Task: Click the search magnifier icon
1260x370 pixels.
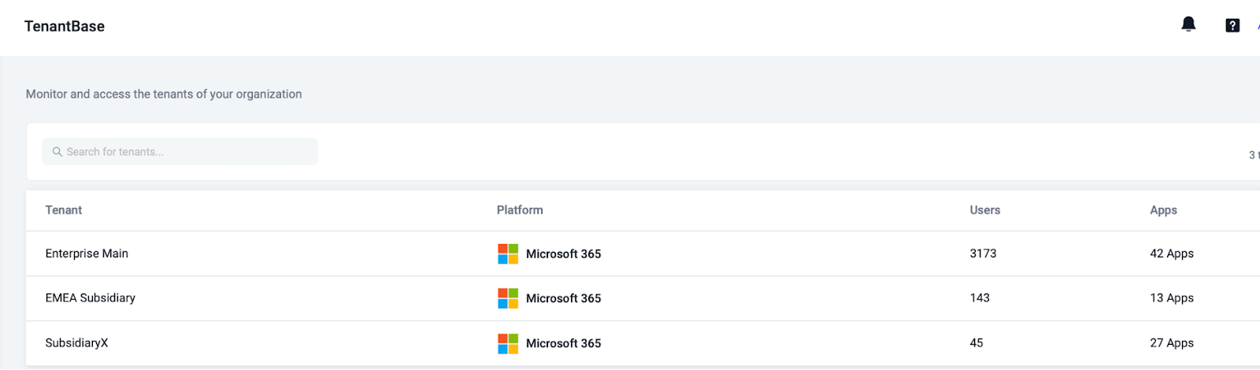Action: coord(57,152)
